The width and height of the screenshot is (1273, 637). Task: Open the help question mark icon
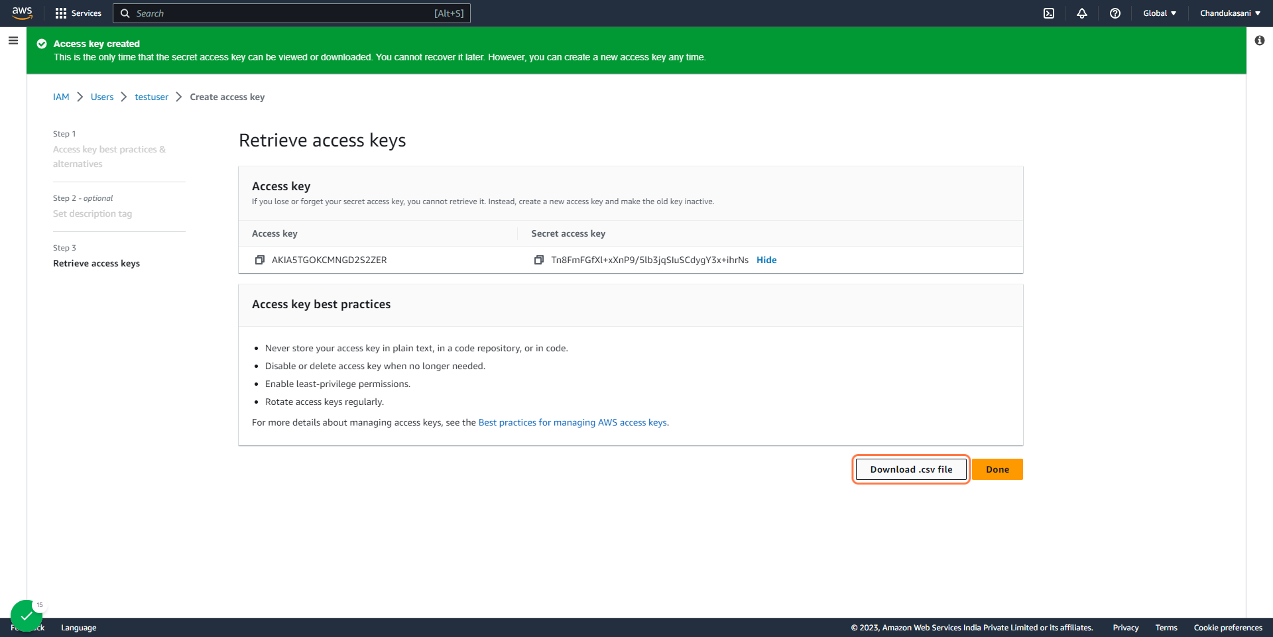[x=1115, y=13]
